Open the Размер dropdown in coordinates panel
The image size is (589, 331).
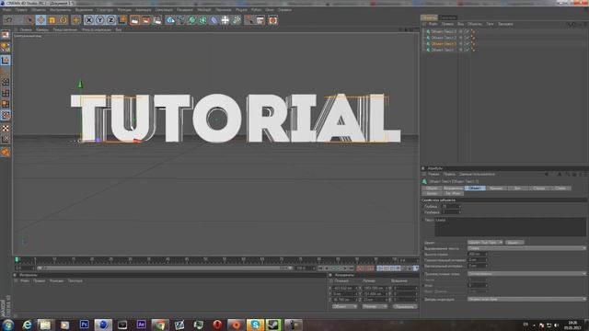[x=375, y=306]
